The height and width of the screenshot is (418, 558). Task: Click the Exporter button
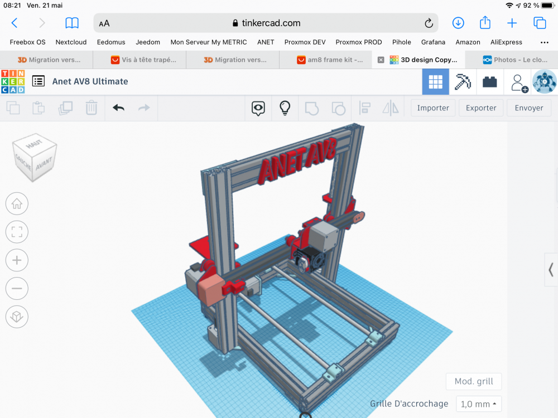click(x=481, y=108)
